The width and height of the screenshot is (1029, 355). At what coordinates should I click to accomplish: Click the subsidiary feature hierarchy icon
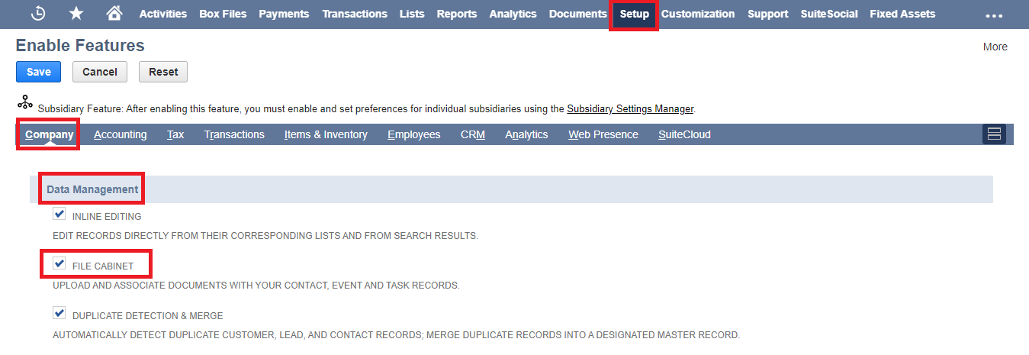coord(25,102)
